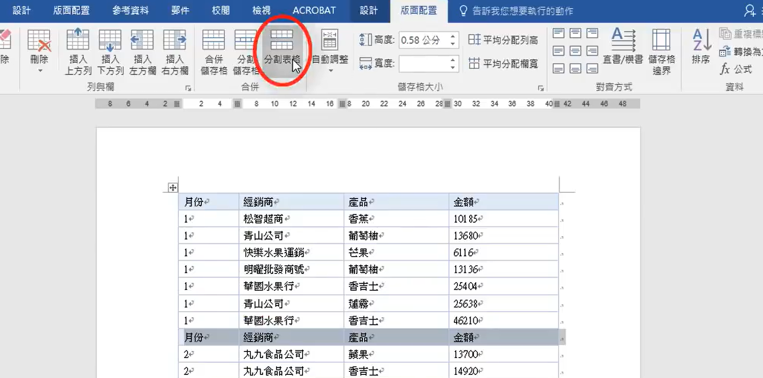Click 插入上方列 (Insert Row Above)
Screen dimensions: 763x378
pos(78,53)
